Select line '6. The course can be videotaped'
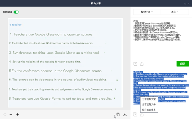Viewport: 192px width, 119px height. point(58,80)
